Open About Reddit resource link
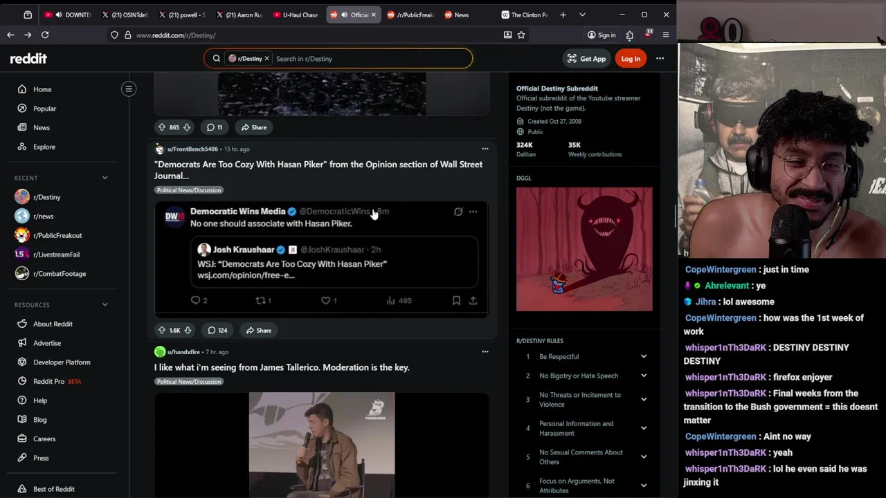The image size is (886, 498). (x=53, y=324)
